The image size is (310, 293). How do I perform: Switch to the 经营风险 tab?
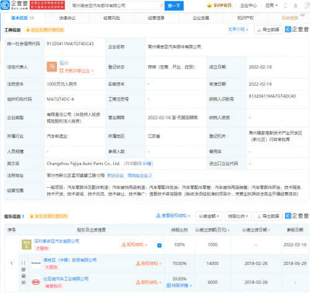click(112, 18)
